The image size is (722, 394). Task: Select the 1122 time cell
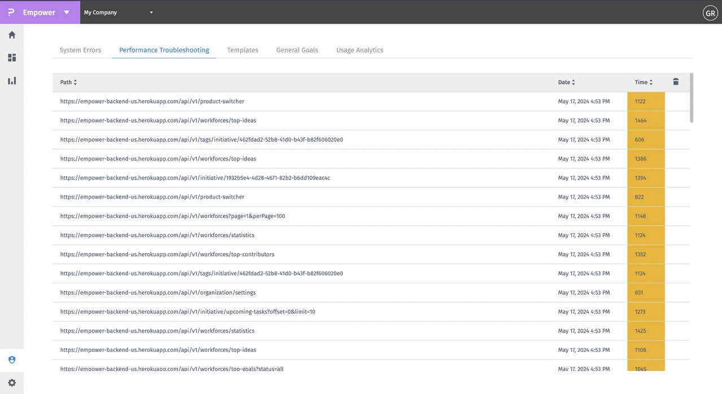646,102
